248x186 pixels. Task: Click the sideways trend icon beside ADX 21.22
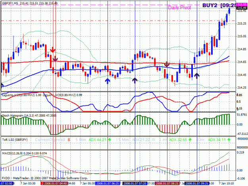point(153,140)
